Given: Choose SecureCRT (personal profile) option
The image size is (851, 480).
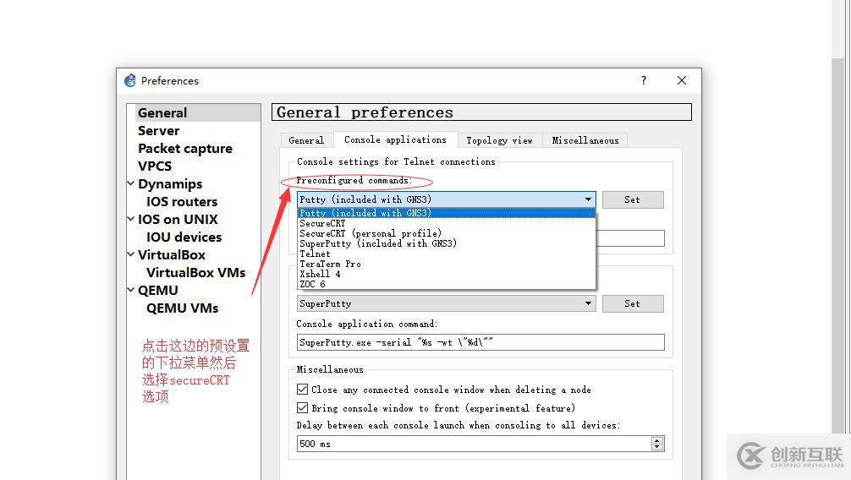Looking at the screenshot, I should [x=446, y=234].
